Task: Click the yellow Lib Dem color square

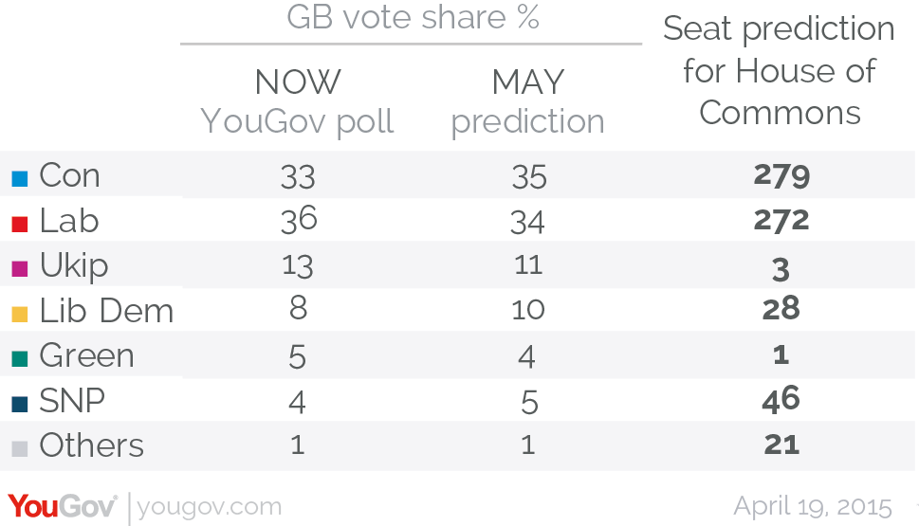Action: pyautogui.click(x=20, y=314)
